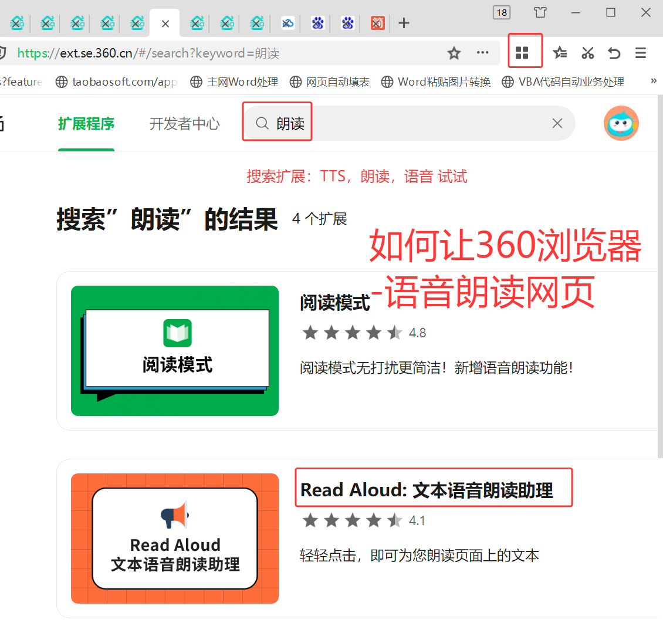Click the 4 个扩展 result count
This screenshot has width=663, height=640.
pos(319,219)
